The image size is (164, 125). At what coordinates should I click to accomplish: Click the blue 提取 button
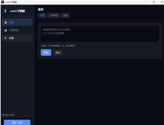(x=46, y=53)
